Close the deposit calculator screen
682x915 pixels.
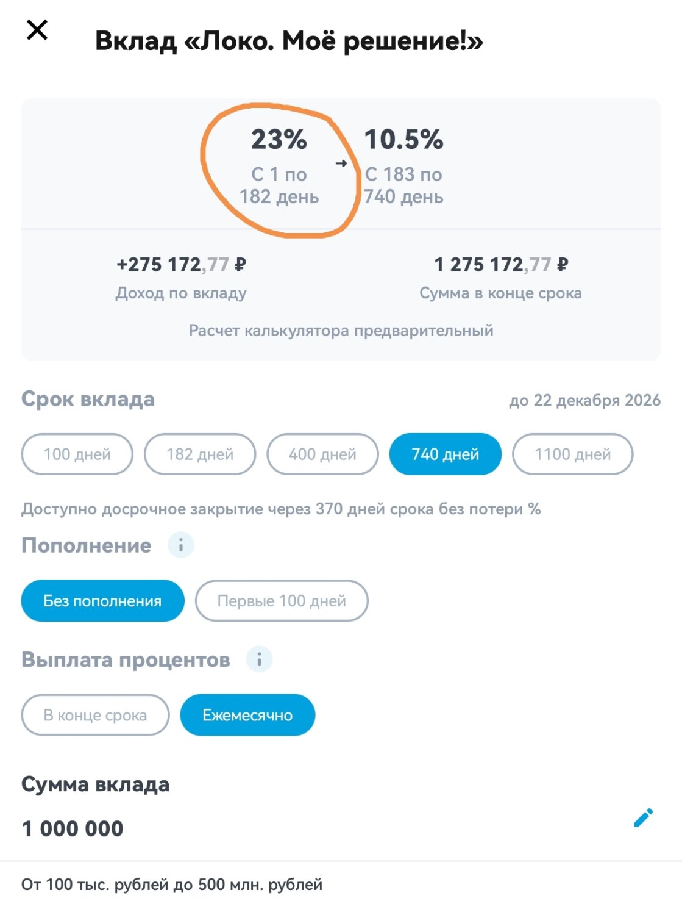click(37, 30)
